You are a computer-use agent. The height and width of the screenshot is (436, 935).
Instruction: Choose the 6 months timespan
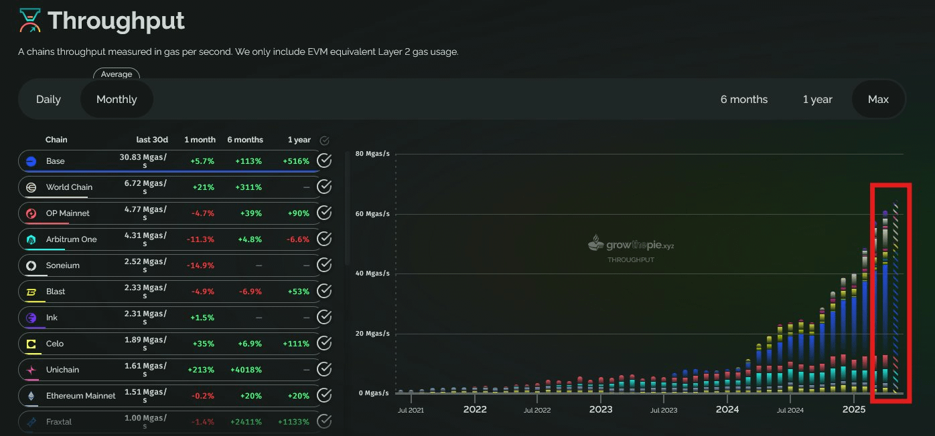click(x=744, y=100)
